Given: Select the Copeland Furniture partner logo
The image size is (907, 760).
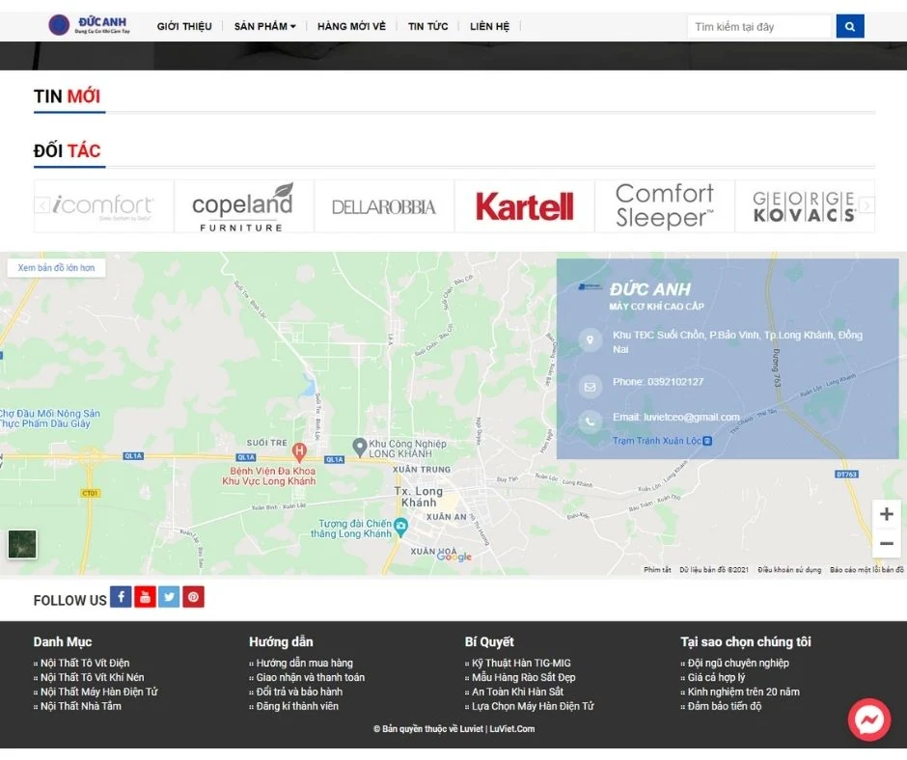Looking at the screenshot, I should (x=243, y=205).
